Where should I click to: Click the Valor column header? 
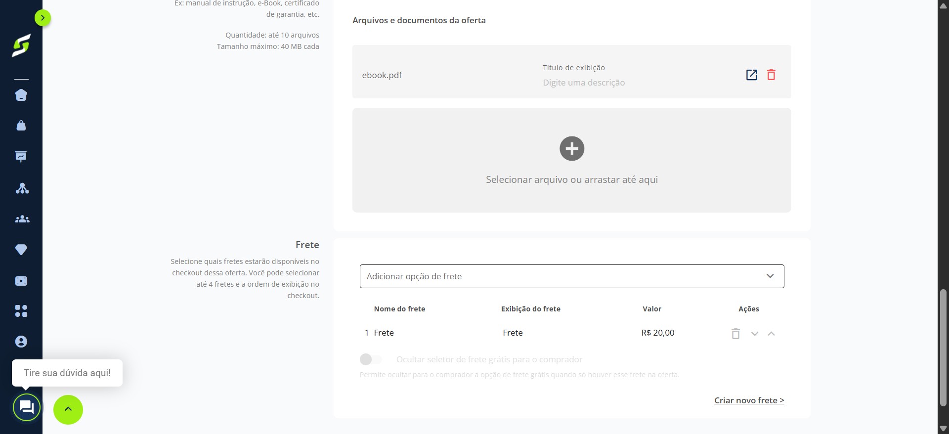tap(652, 309)
